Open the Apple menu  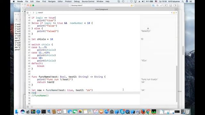tap(14, 1)
